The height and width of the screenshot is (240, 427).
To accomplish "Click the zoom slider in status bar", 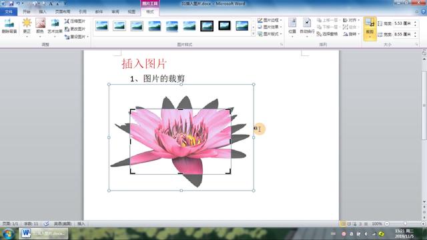I will tap(405, 224).
